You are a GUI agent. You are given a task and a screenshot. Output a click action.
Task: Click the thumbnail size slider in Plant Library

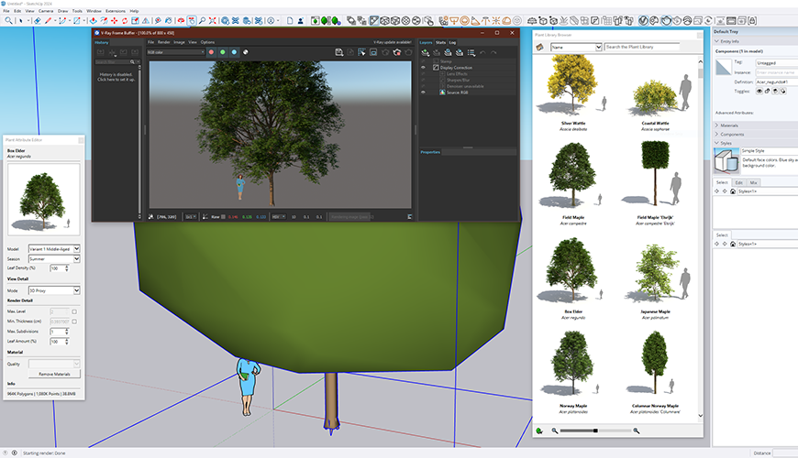596,430
